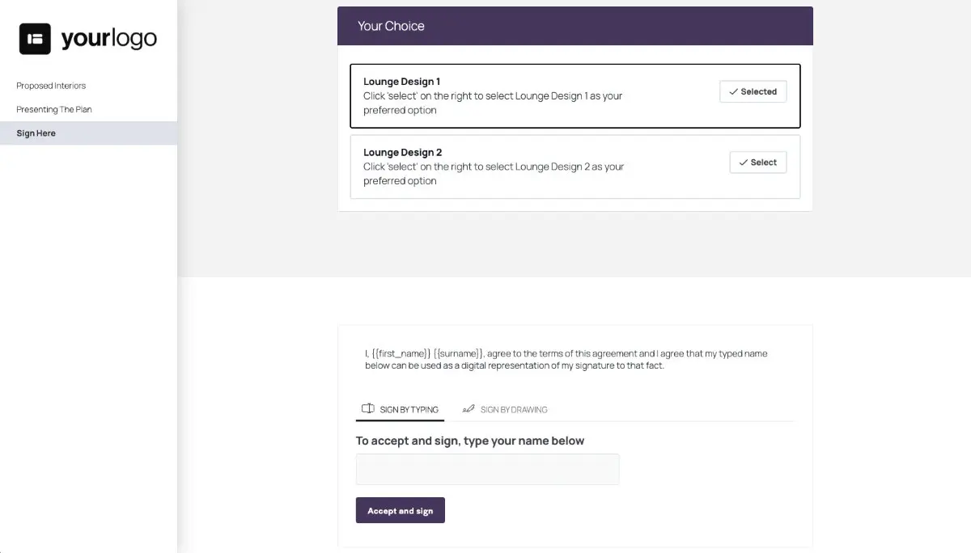Click the checkmark inside the Selected button
Viewport: 971px width, 553px height.
pos(735,91)
